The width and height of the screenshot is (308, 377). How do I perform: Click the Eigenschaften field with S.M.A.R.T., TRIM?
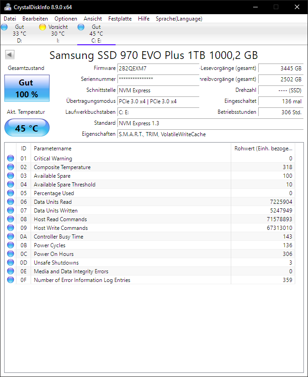[x=210, y=134]
